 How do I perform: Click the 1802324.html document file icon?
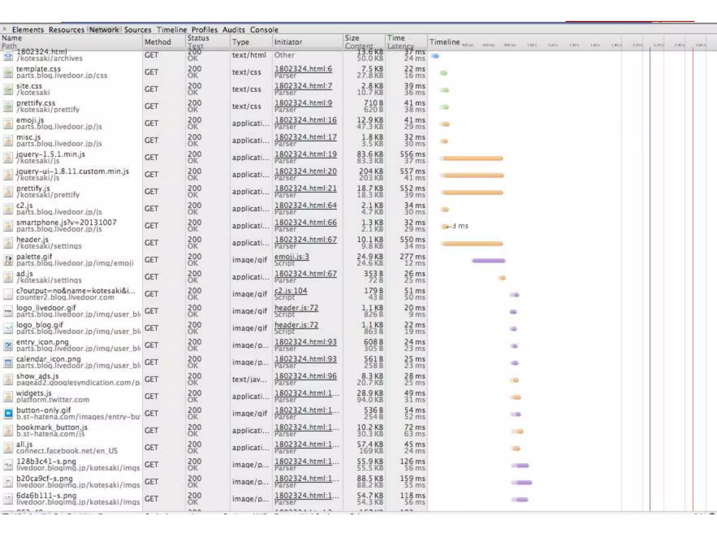tap(8, 56)
